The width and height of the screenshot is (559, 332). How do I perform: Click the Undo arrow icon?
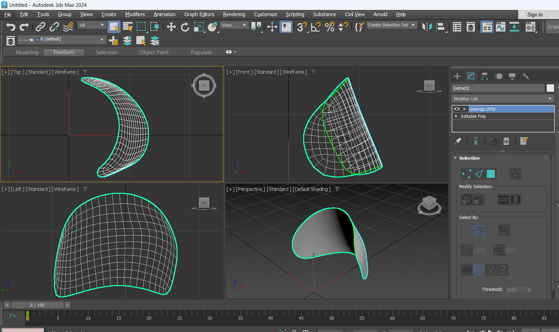pos(11,27)
